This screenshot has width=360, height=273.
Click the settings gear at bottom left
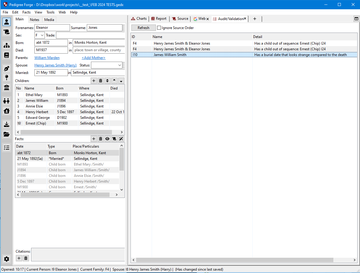tap(7, 259)
